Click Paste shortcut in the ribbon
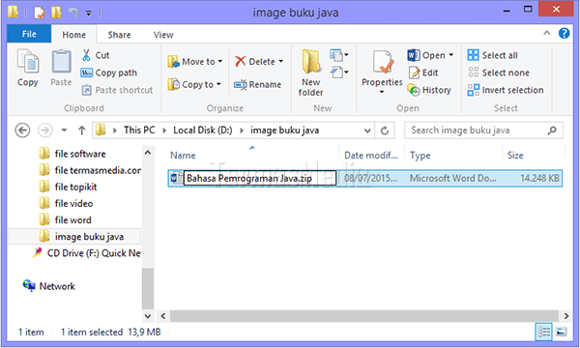This screenshot has height=348, width=580. (117, 90)
